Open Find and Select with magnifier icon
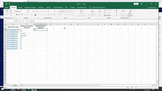 [130, 13]
